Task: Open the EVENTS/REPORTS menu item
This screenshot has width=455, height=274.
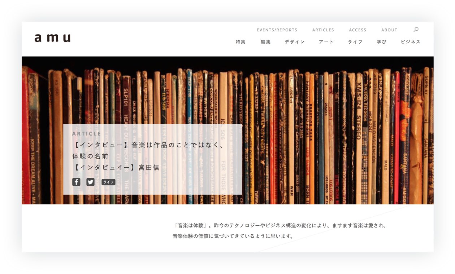Action: point(277,30)
